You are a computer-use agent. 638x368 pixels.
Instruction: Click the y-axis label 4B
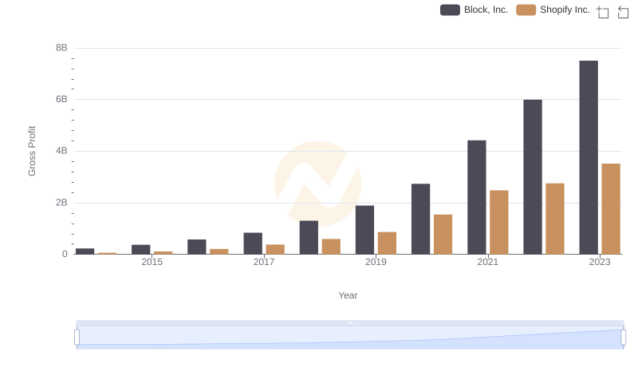coord(61,151)
